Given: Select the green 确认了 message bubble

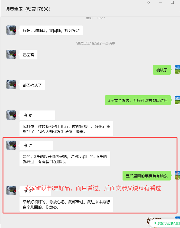Looking at the screenshot, I should [162, 70].
